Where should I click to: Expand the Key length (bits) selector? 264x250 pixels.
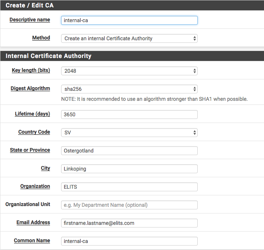(x=129, y=71)
